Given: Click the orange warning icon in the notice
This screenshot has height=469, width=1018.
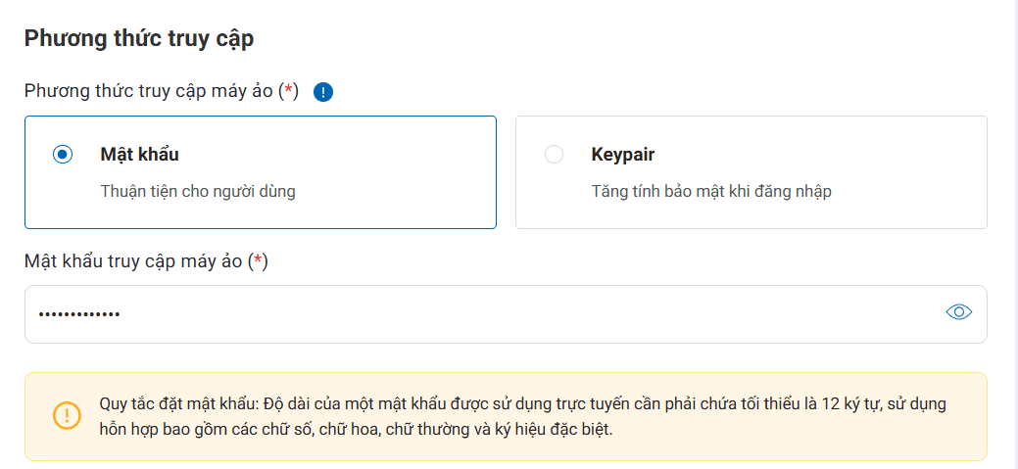Looking at the screenshot, I should [68, 415].
